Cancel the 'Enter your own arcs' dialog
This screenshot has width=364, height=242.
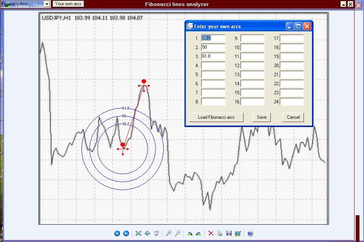pyautogui.click(x=293, y=117)
